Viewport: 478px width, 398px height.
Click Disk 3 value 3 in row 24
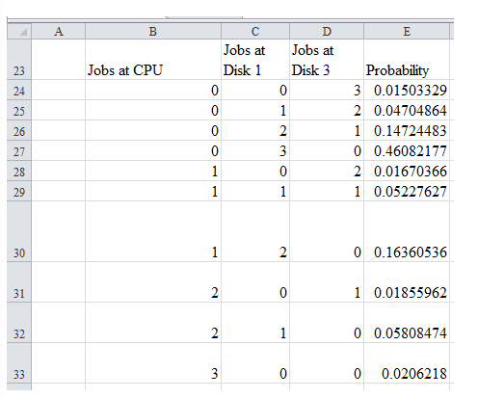(x=327, y=90)
